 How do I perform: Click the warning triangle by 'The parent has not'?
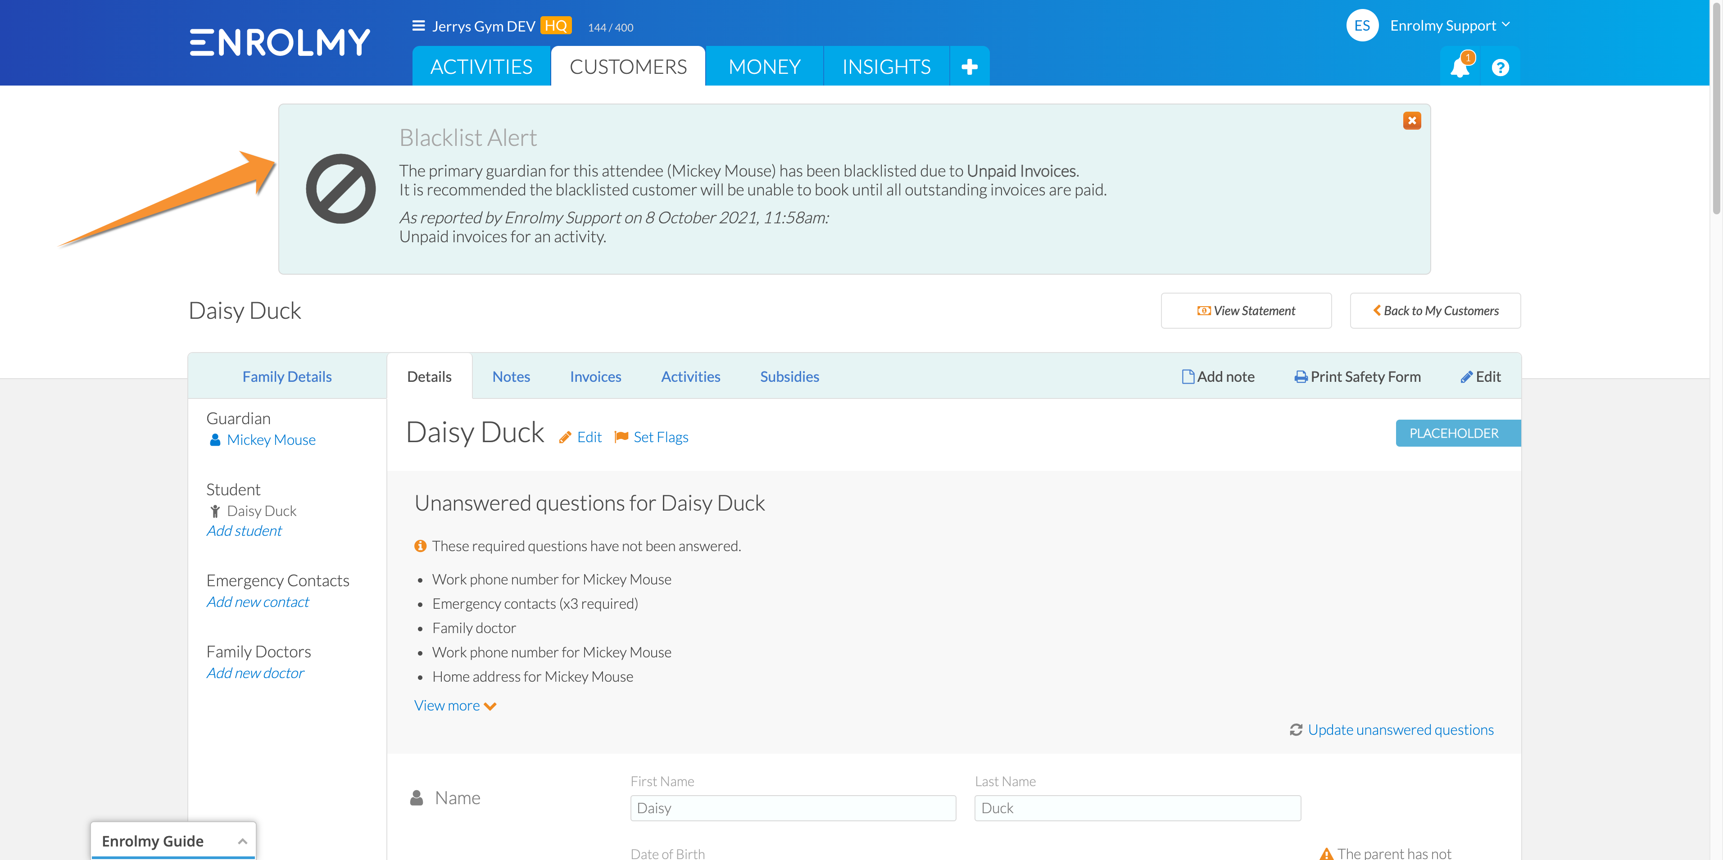pos(1326,854)
